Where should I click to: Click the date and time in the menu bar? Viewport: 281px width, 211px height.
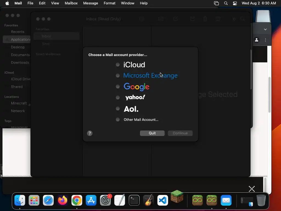point(259,3)
